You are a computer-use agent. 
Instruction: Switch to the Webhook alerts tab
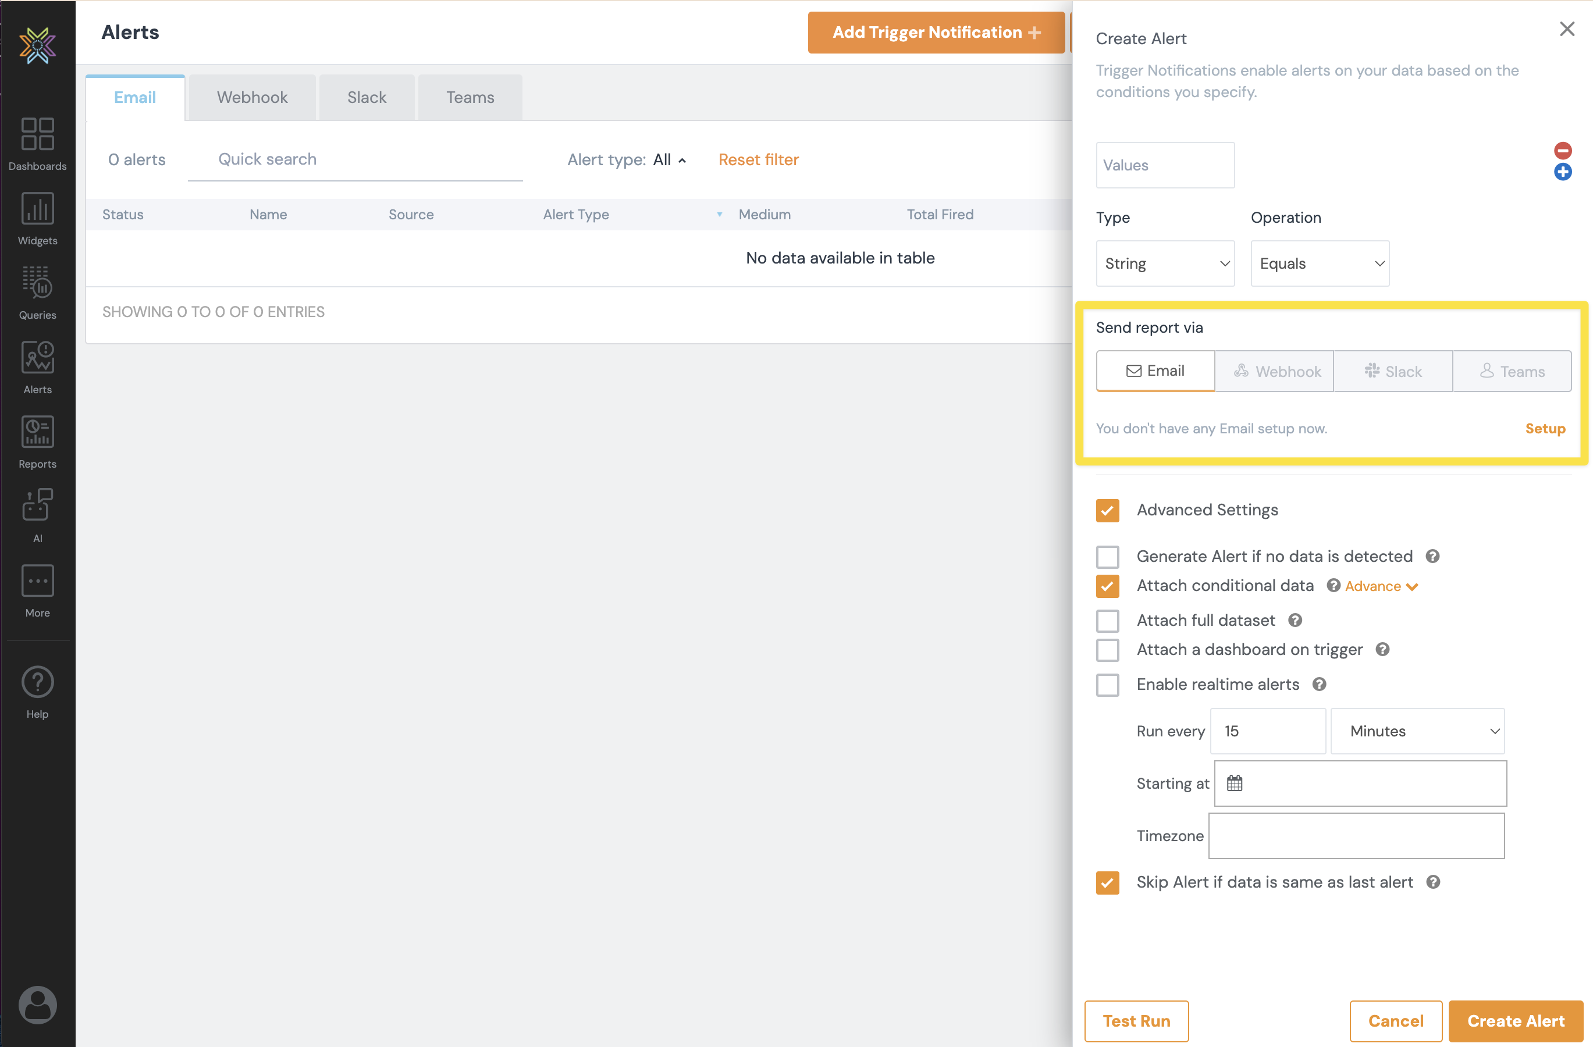[x=252, y=98]
